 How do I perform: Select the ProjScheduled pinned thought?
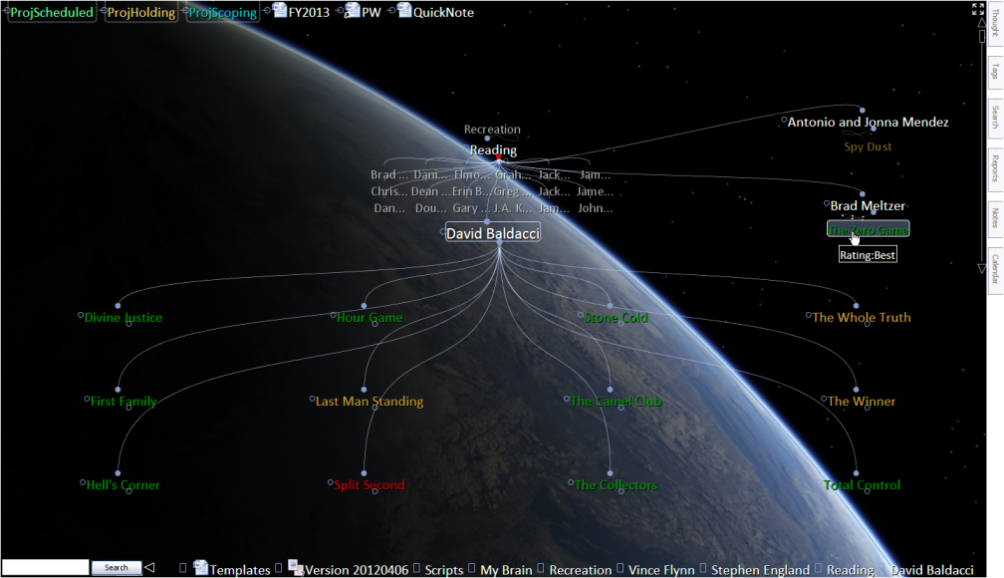coord(52,13)
